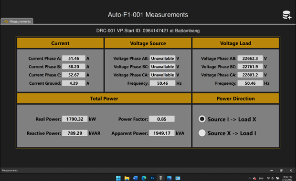The width and height of the screenshot is (296, 181).
Task: Minimize the Measurements window
Action: pyautogui.click(x=272, y=171)
